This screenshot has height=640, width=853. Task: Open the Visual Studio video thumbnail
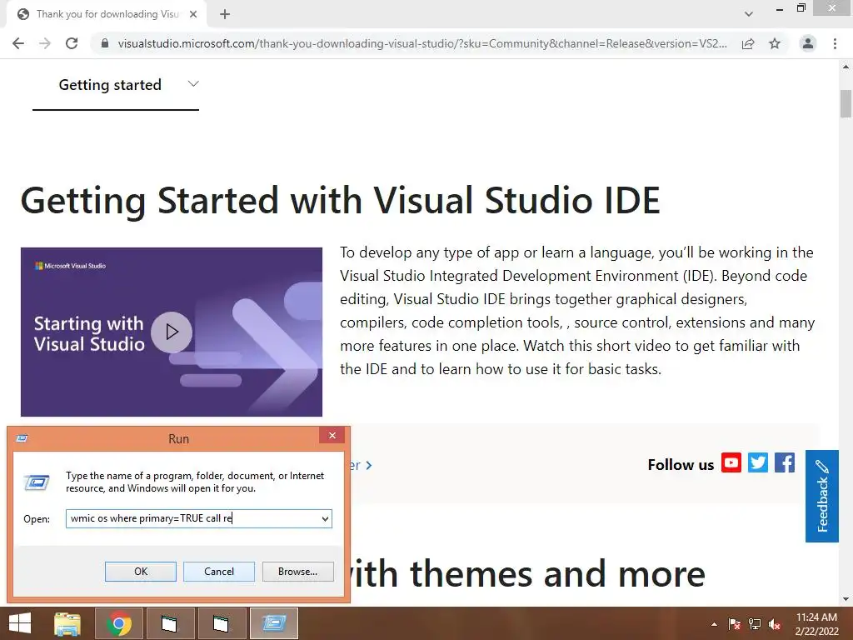click(172, 332)
